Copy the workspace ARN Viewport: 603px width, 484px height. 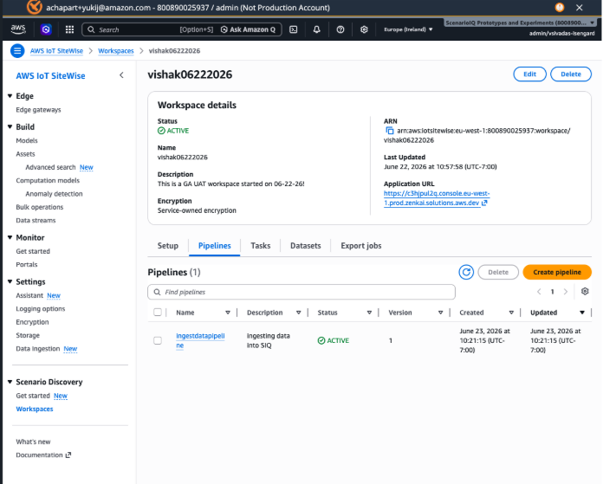390,131
